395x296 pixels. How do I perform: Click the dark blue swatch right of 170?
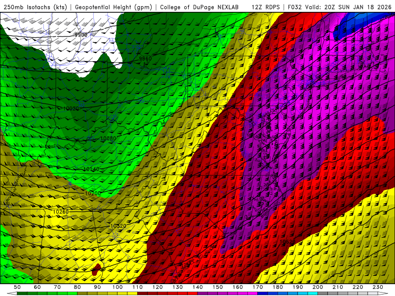point(263,294)
